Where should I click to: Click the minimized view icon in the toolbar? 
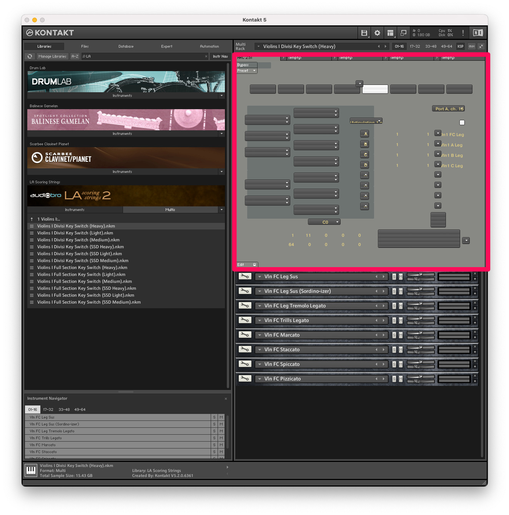tap(403, 33)
